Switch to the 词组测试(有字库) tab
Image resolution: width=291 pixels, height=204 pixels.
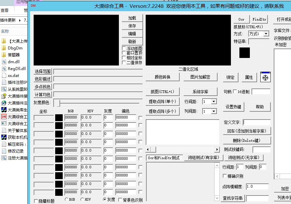click(x=203, y=158)
